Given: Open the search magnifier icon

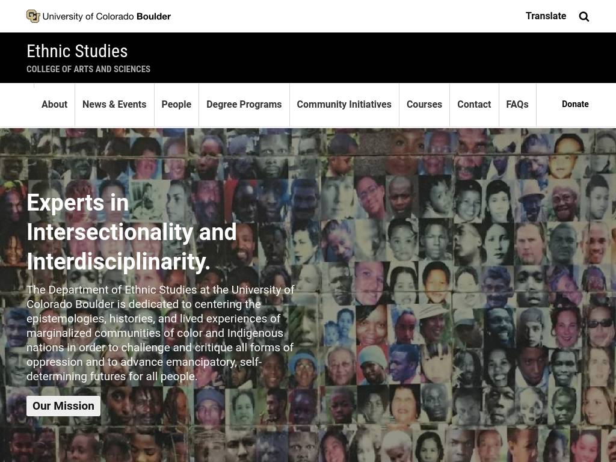Looking at the screenshot, I should pyautogui.click(x=584, y=16).
